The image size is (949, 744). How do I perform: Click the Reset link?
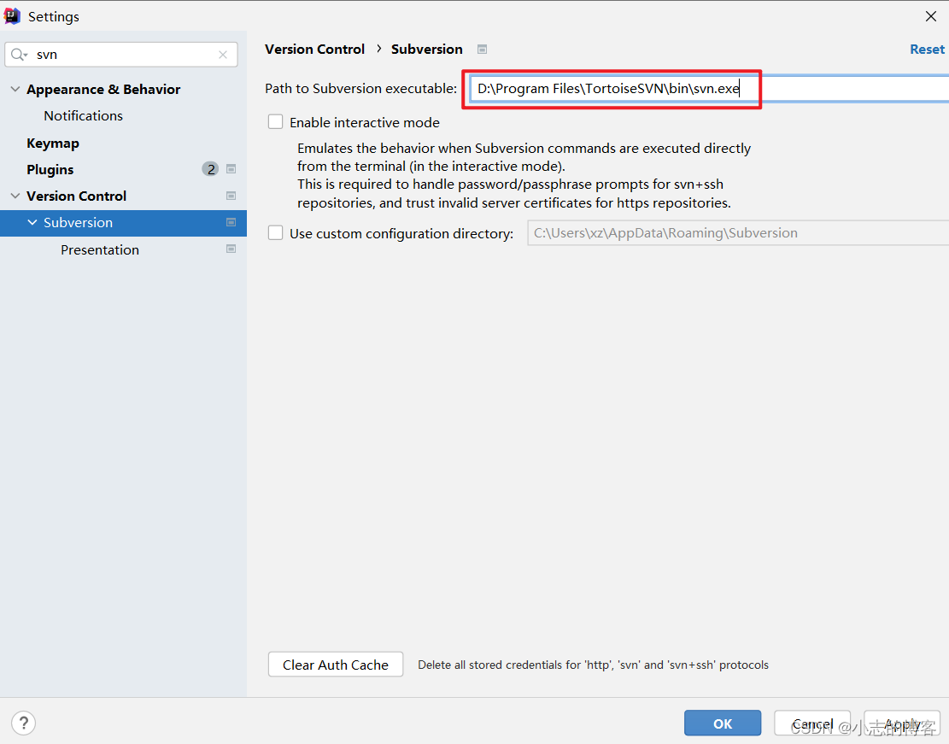pos(927,49)
